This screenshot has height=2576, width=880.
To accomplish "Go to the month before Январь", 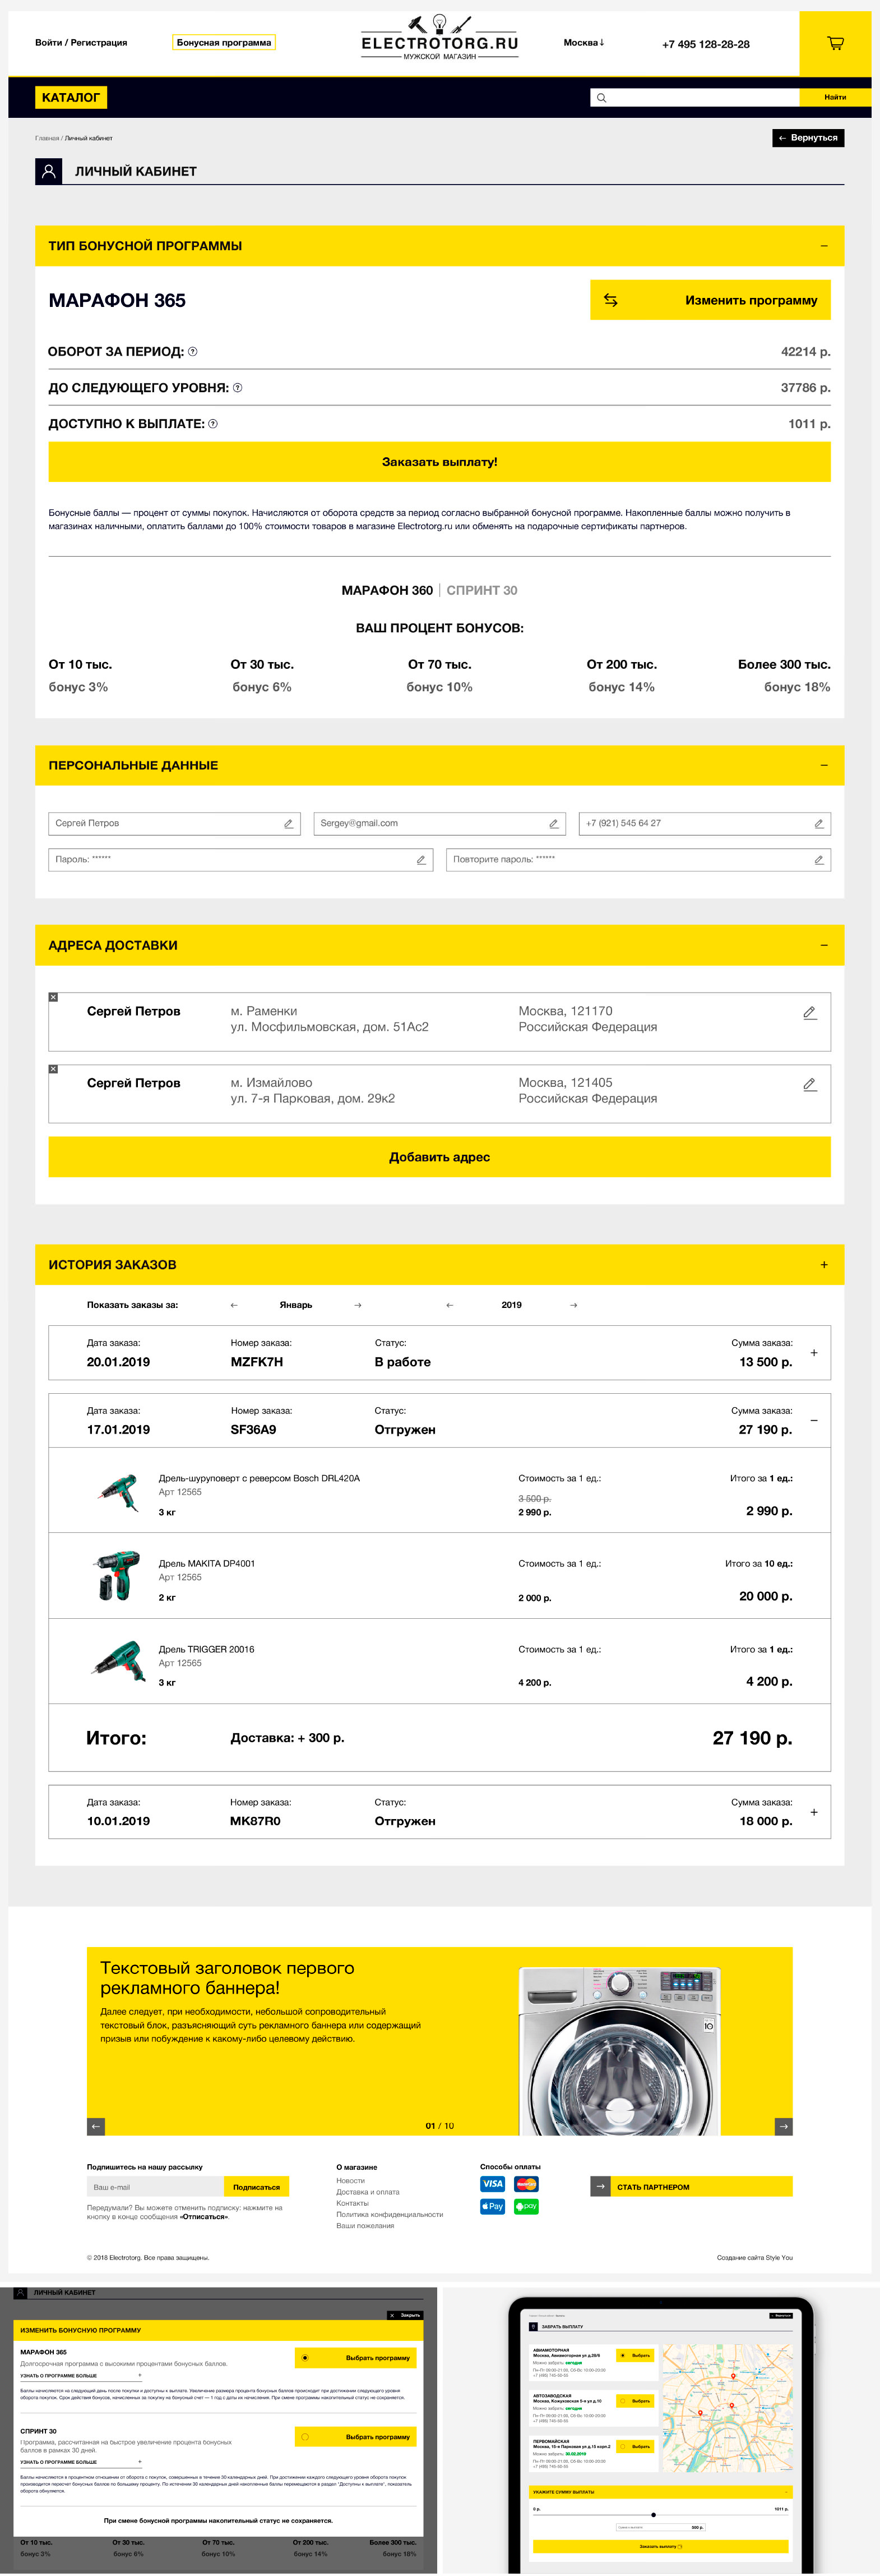I will 235,1305.
